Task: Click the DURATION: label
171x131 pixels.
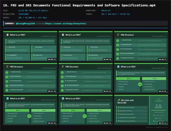Action: coord(91,11)
